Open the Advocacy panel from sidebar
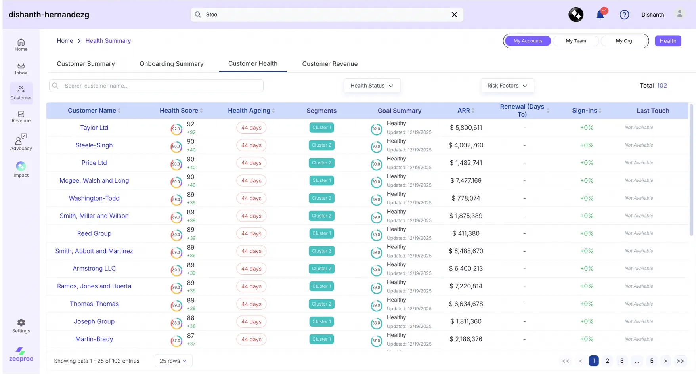Screen dimensions: 696x382 point(21,142)
